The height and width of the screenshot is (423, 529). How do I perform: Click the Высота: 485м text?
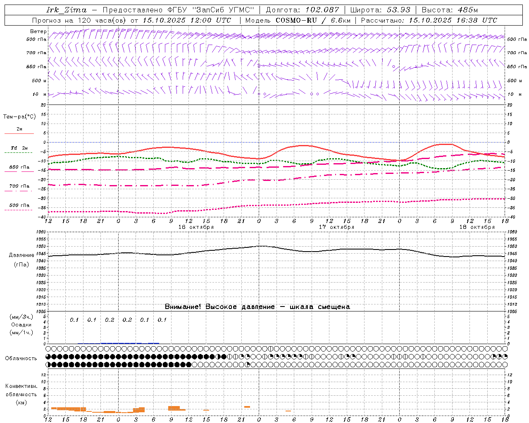click(450, 10)
